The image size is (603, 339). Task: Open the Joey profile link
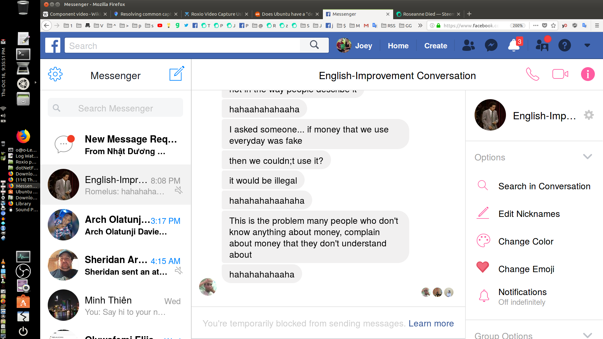(354, 46)
